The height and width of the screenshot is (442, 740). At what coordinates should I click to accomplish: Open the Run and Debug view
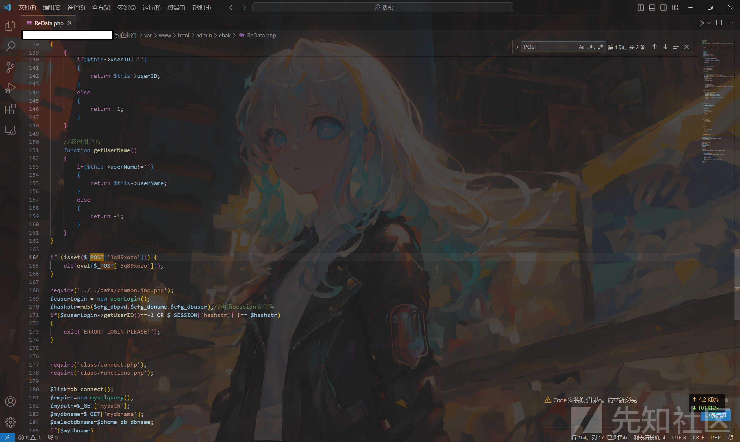pos(10,88)
